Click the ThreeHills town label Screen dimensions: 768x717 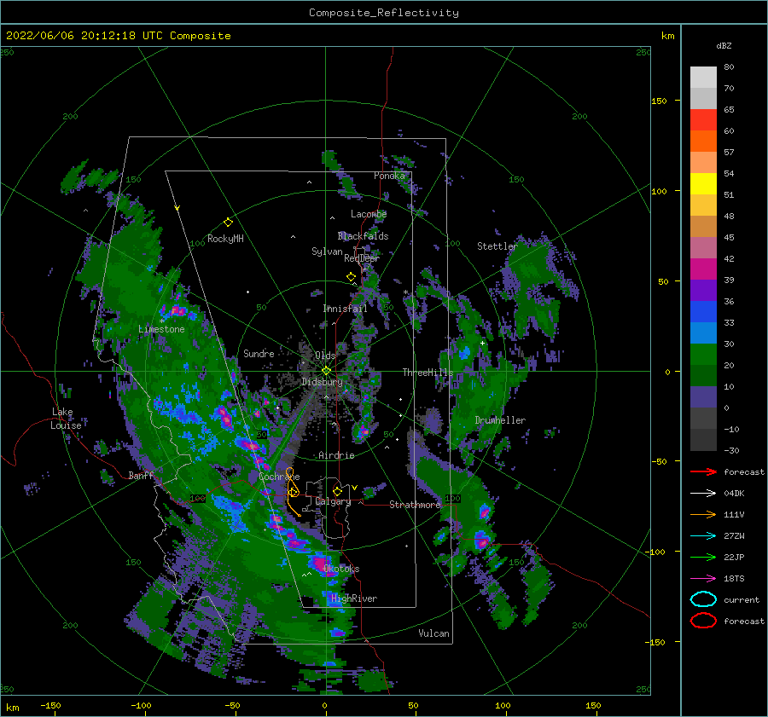(x=428, y=373)
